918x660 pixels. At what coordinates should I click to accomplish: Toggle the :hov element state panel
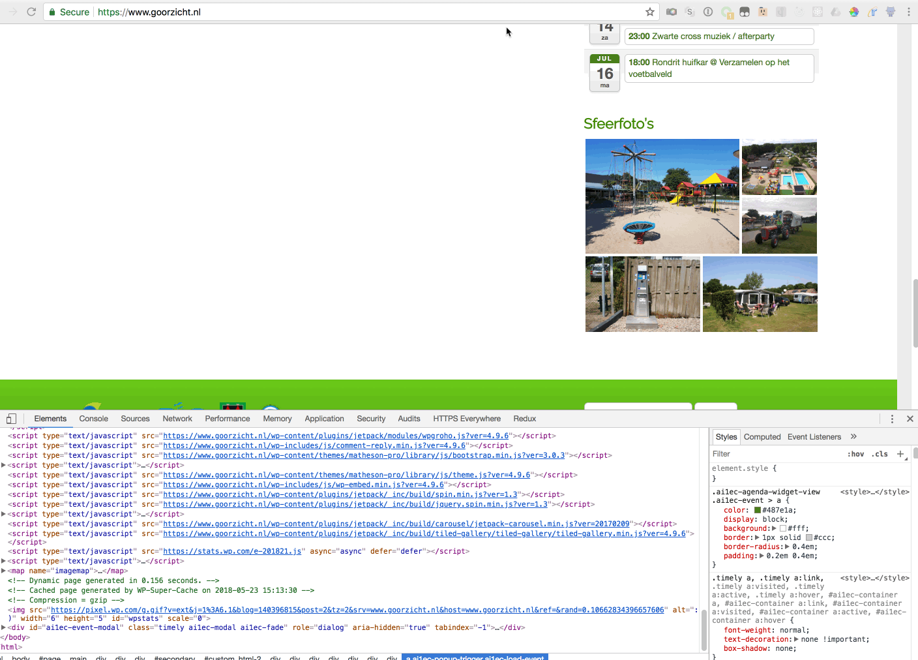[855, 454]
